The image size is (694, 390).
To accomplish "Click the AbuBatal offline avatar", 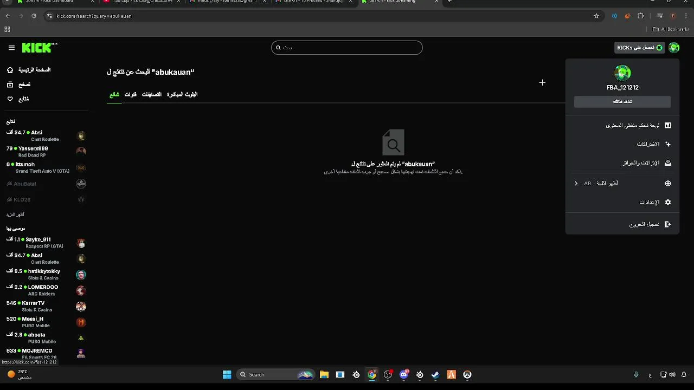I will pos(81,184).
